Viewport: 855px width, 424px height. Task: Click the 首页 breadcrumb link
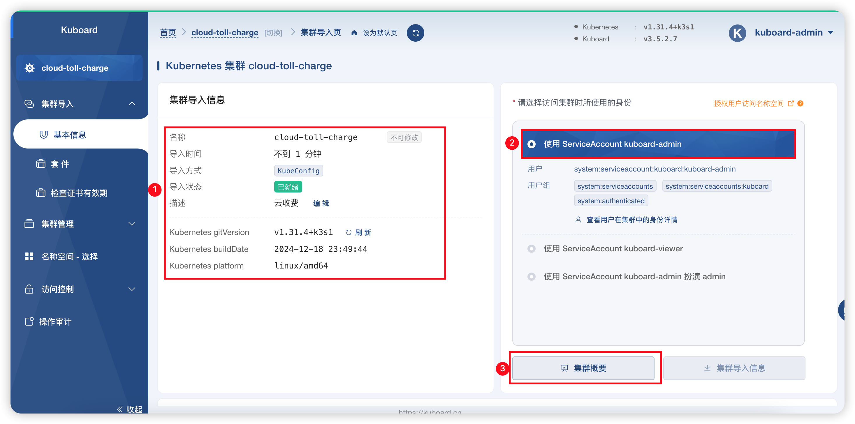pyautogui.click(x=168, y=33)
